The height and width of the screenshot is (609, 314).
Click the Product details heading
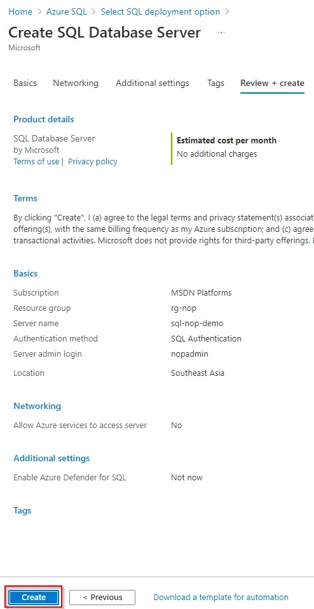pyautogui.click(x=44, y=119)
